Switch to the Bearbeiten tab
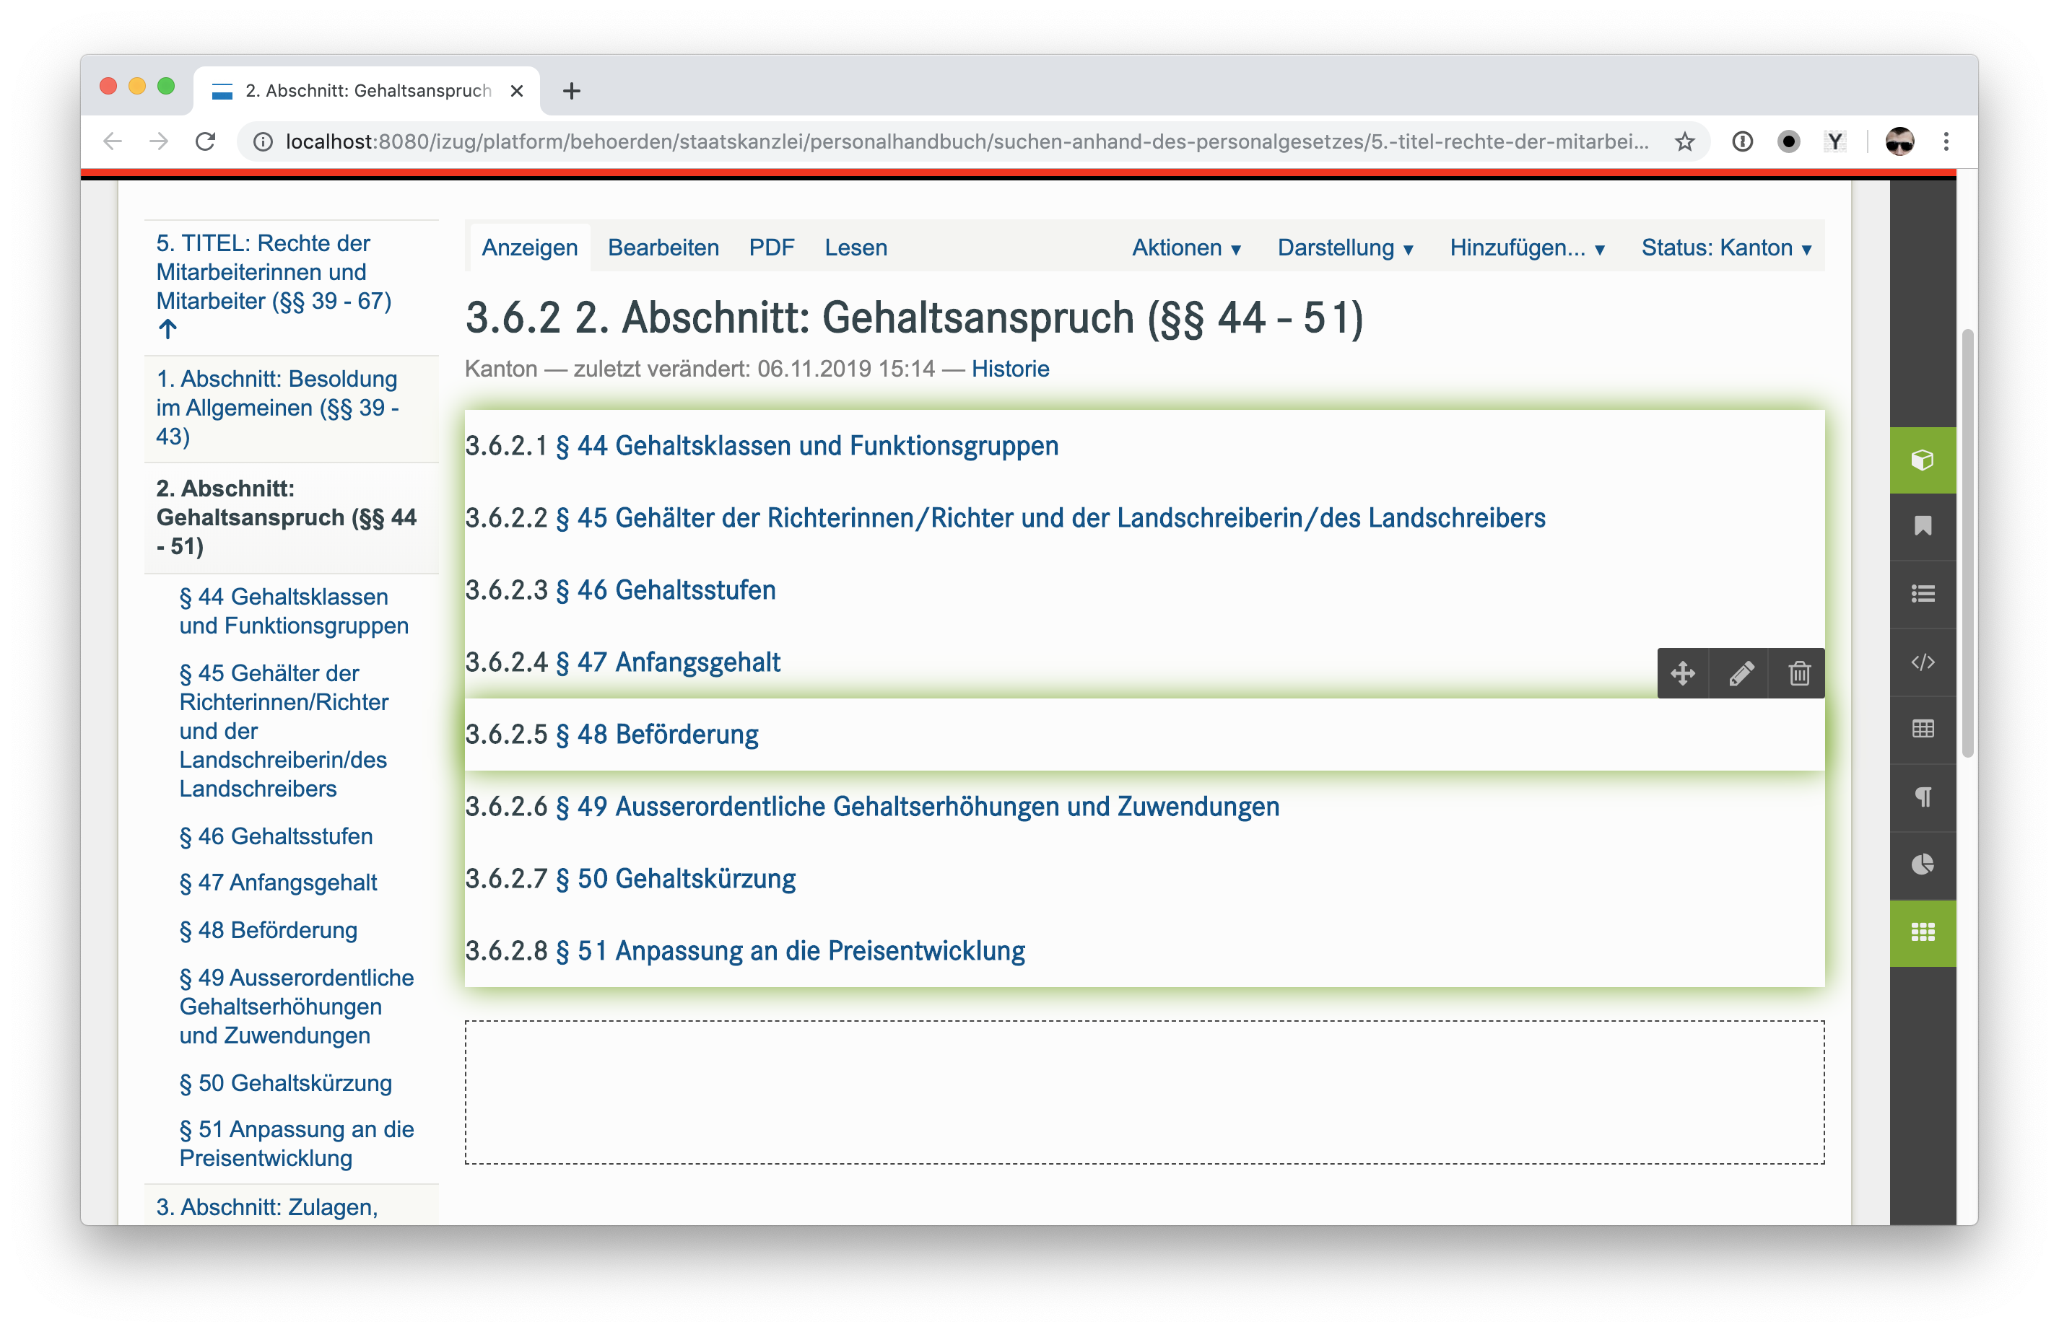 click(663, 247)
